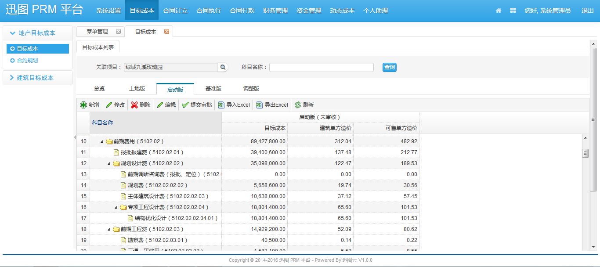Click 导入Excel toolbar button
Image resolution: width=600 pixels, height=267 pixels.
234,105
